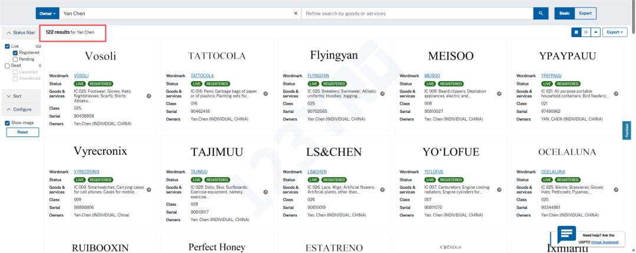The width and height of the screenshot is (636, 253).
Task: Open the LS&CHEN wordmark link
Action: (317, 171)
